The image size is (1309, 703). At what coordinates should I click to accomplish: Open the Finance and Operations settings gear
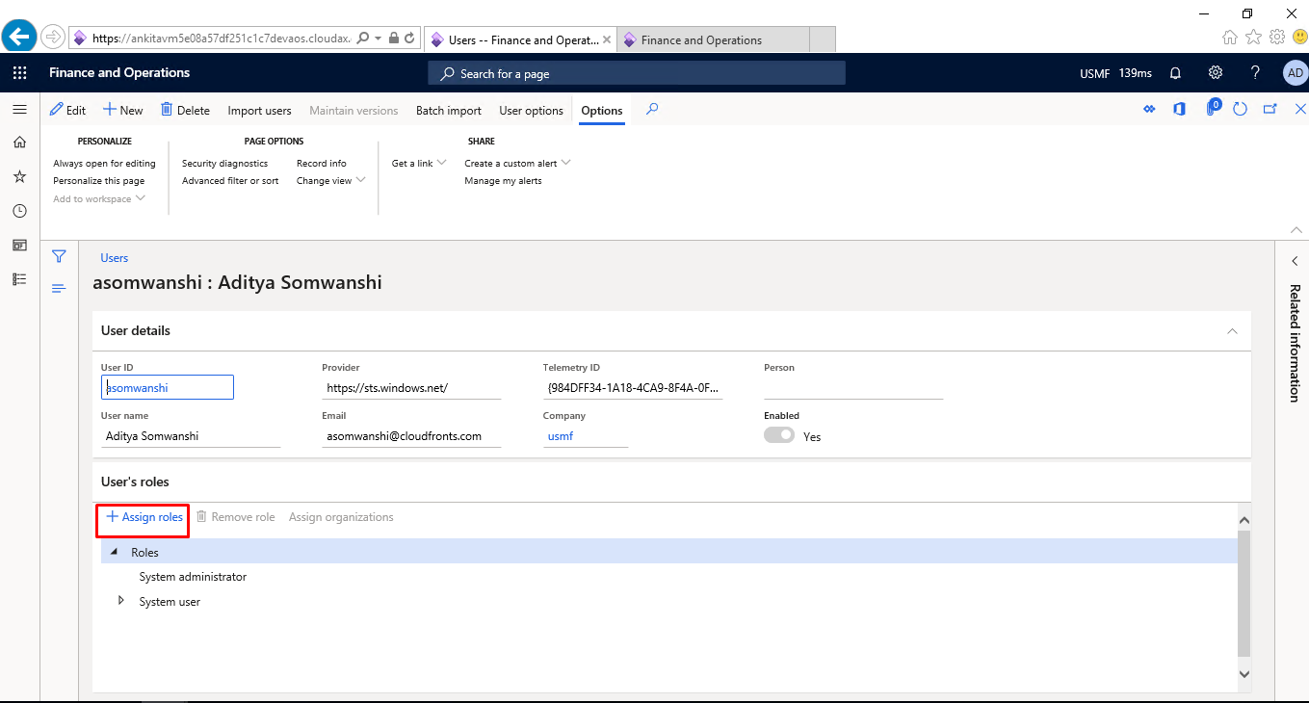pyautogui.click(x=1216, y=73)
